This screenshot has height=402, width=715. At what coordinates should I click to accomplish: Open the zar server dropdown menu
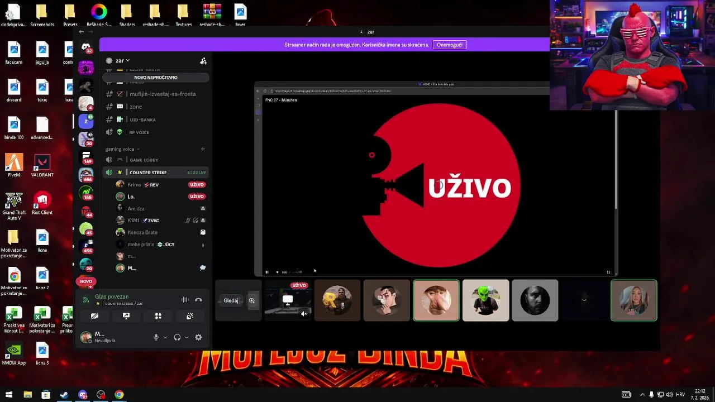(x=123, y=60)
